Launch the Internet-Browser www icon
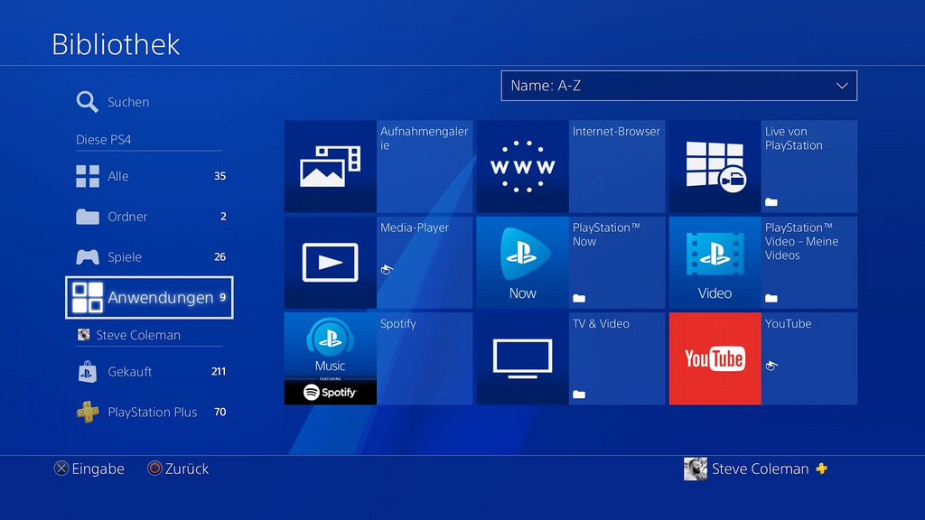The height and width of the screenshot is (520, 925). click(522, 167)
